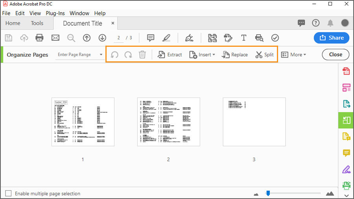Open the Fill & Sign tool in the sidebar
Viewport: 354px width, 199px height.
(346, 170)
